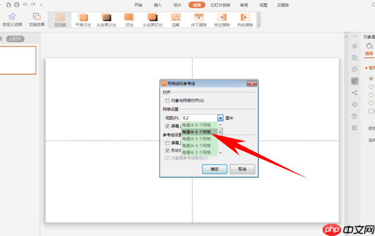Open the quick access toolbar customize arrow
Screen dimensions: 375x236
click(x=41, y=5)
